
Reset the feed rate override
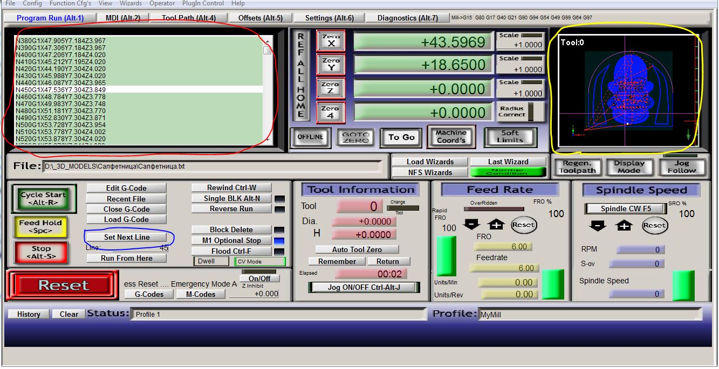[x=523, y=225]
